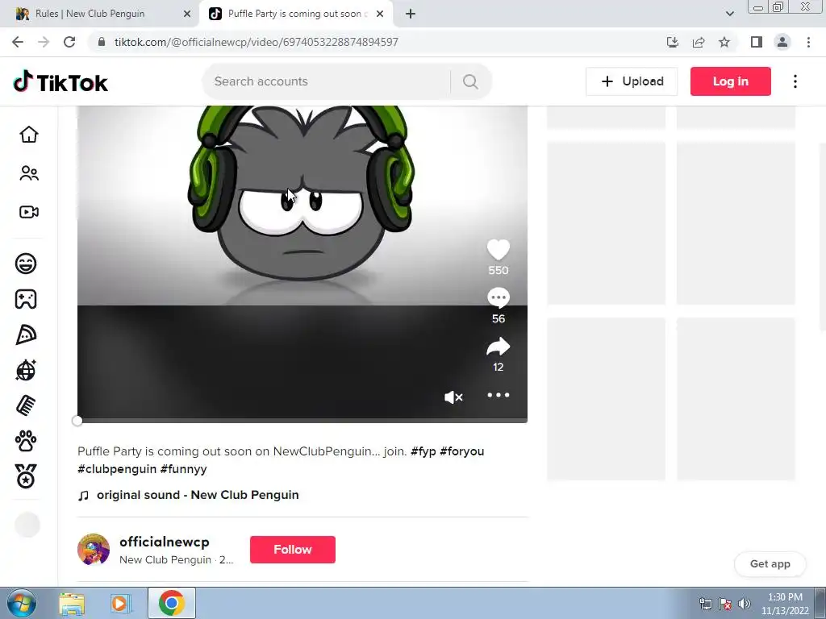Open Windows Start menu

click(x=21, y=603)
